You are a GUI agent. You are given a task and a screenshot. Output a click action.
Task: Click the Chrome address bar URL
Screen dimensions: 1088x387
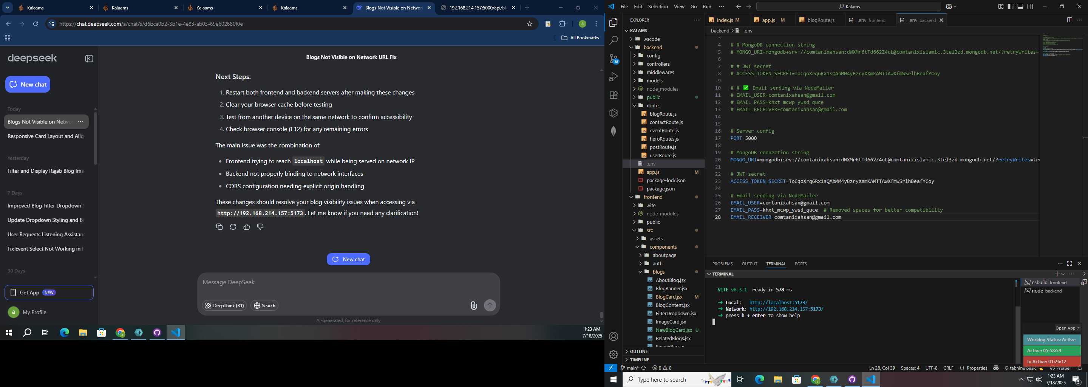pyautogui.click(x=151, y=24)
